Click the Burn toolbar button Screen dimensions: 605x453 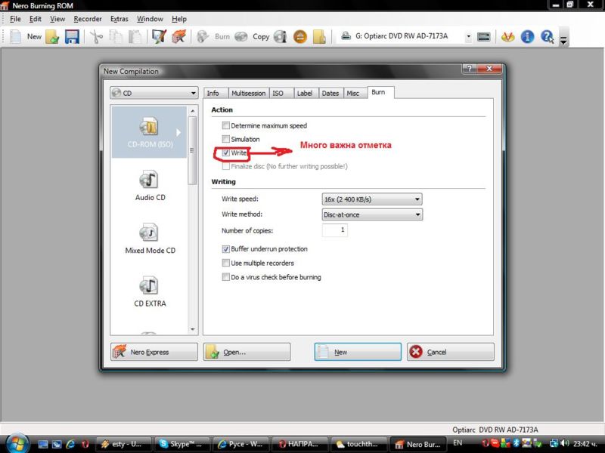coord(213,36)
